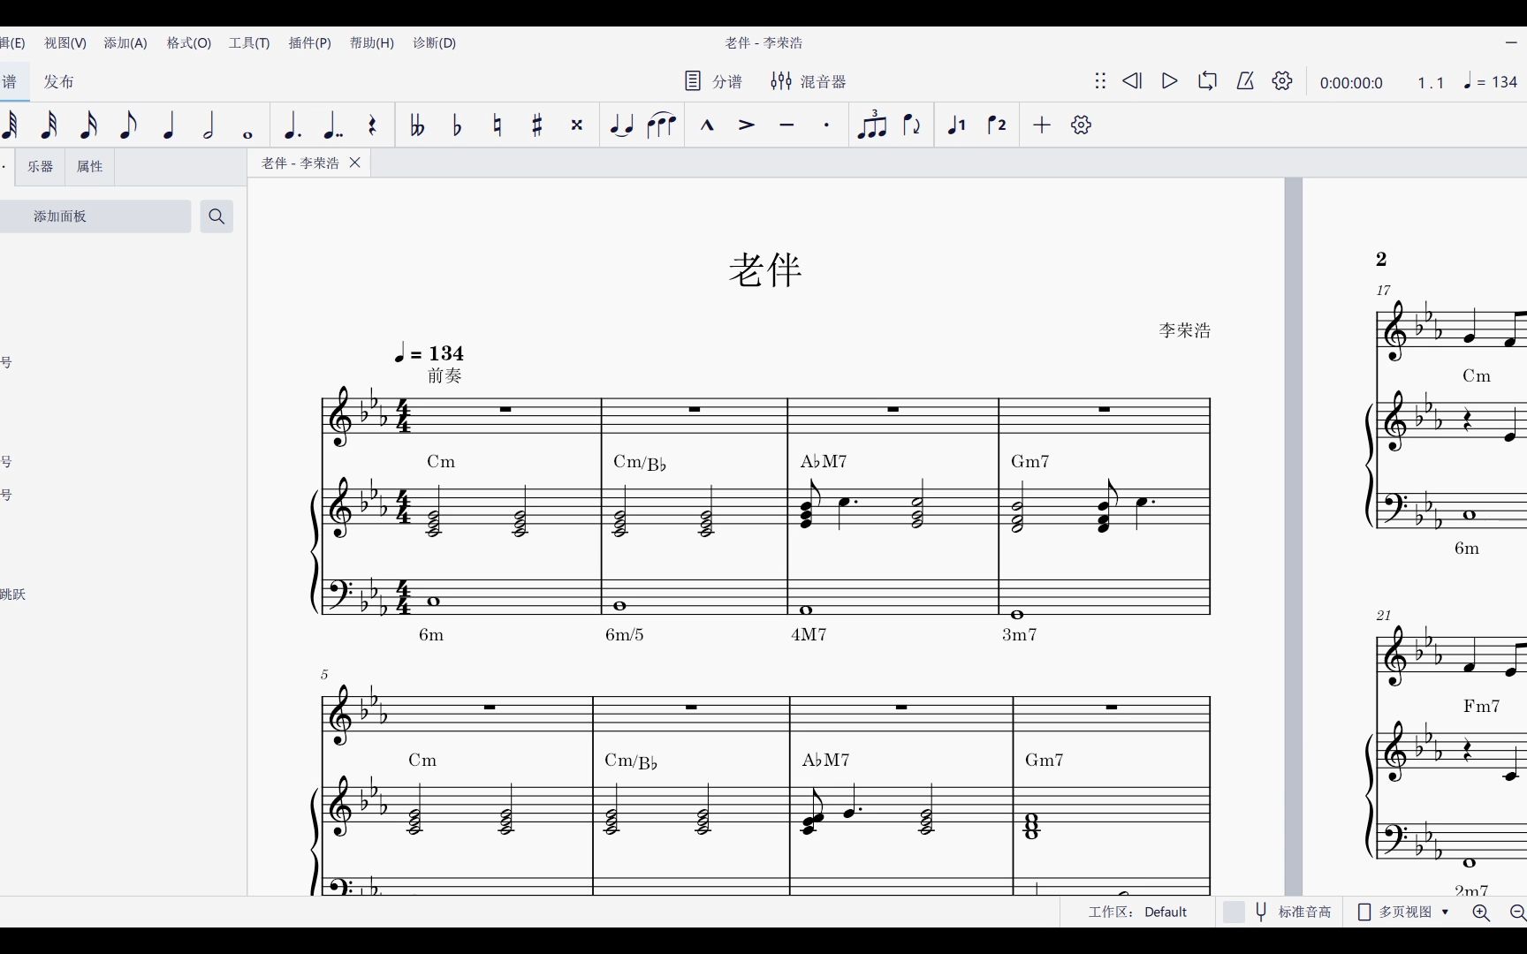Toggle concert pitch (标准音高)
This screenshot has height=954, width=1527.
point(1279,912)
